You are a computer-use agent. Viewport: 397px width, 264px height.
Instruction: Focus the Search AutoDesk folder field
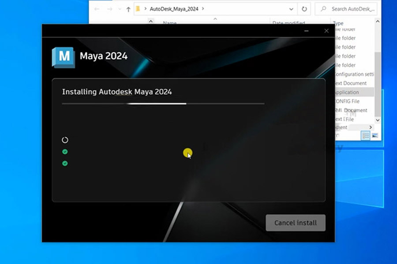pos(346,9)
